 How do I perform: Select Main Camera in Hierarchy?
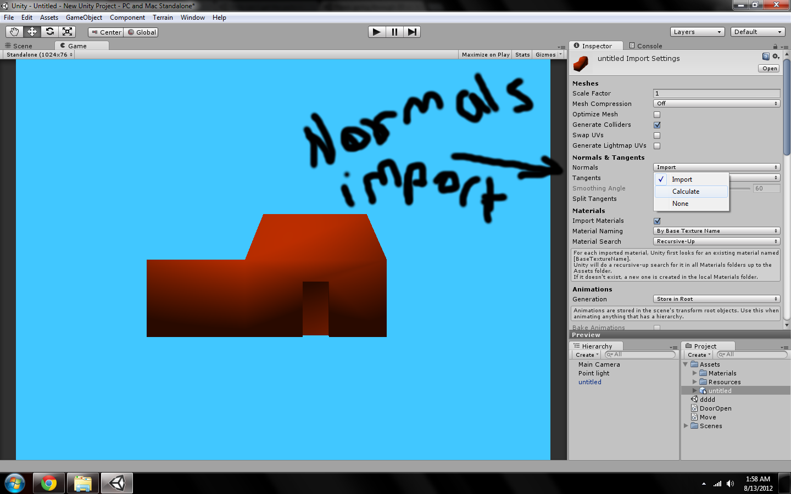(599, 364)
